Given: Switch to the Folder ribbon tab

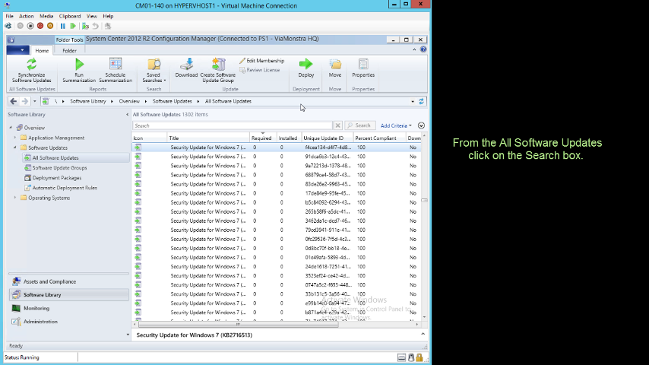Looking at the screenshot, I should coord(69,51).
